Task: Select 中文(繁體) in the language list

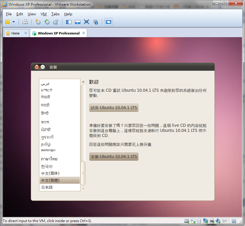Action: pyautogui.click(x=60, y=180)
